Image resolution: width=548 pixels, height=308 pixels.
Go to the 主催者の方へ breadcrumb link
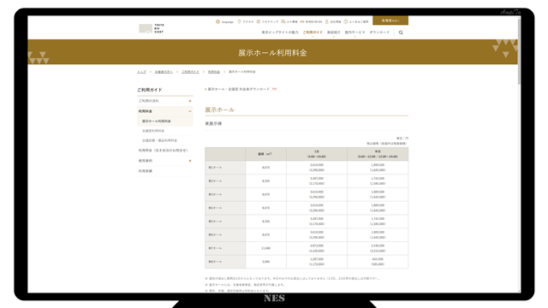[x=164, y=72]
